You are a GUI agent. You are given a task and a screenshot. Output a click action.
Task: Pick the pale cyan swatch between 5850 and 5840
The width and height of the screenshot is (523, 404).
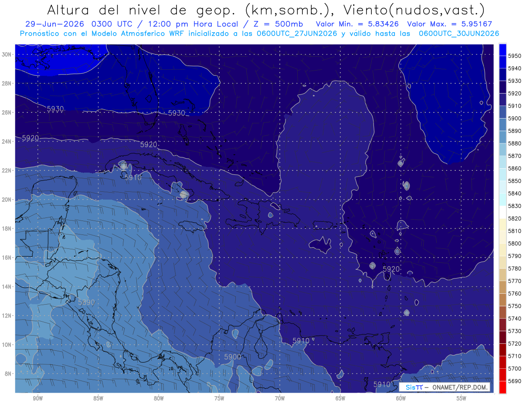click(503, 187)
